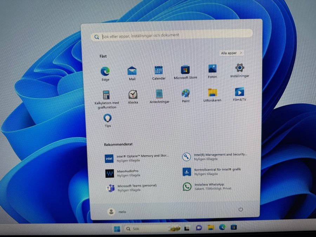Image resolution: width=316 pixels, height=237 pixels.
Task: Launch the Mail app
Action: (132, 71)
